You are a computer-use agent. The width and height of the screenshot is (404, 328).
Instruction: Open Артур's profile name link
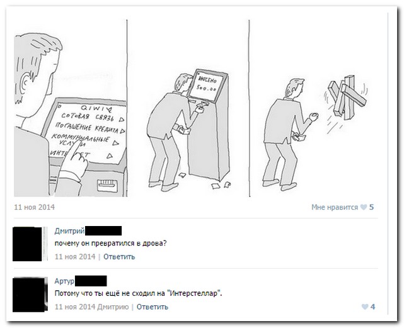(64, 281)
